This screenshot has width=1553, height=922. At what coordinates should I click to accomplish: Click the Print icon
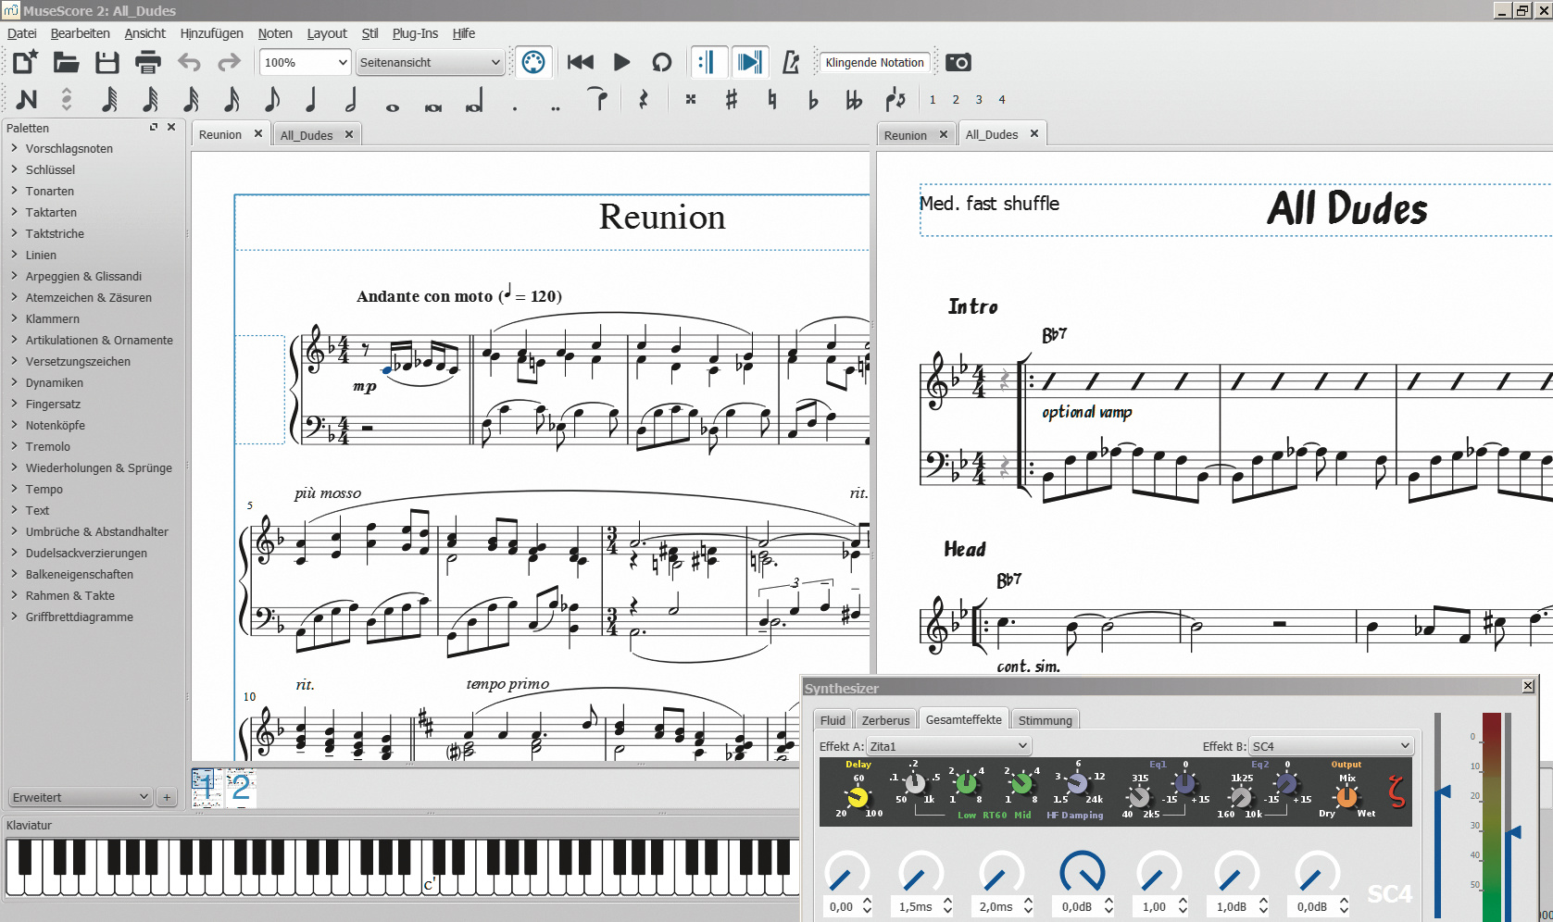pos(148,62)
